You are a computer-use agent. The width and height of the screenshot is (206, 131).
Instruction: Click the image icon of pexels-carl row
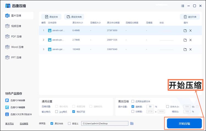pyautogui.click(x=50, y=31)
